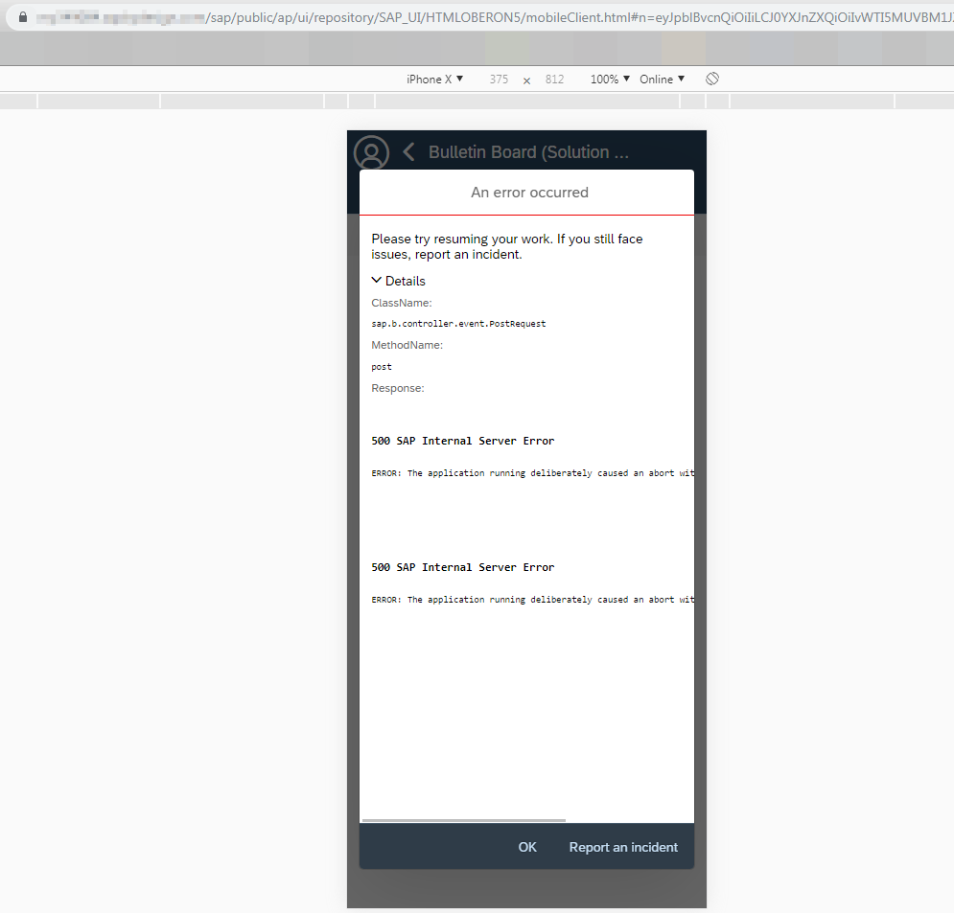
Task: Open the iPhone X device dropdown
Action: (x=435, y=79)
